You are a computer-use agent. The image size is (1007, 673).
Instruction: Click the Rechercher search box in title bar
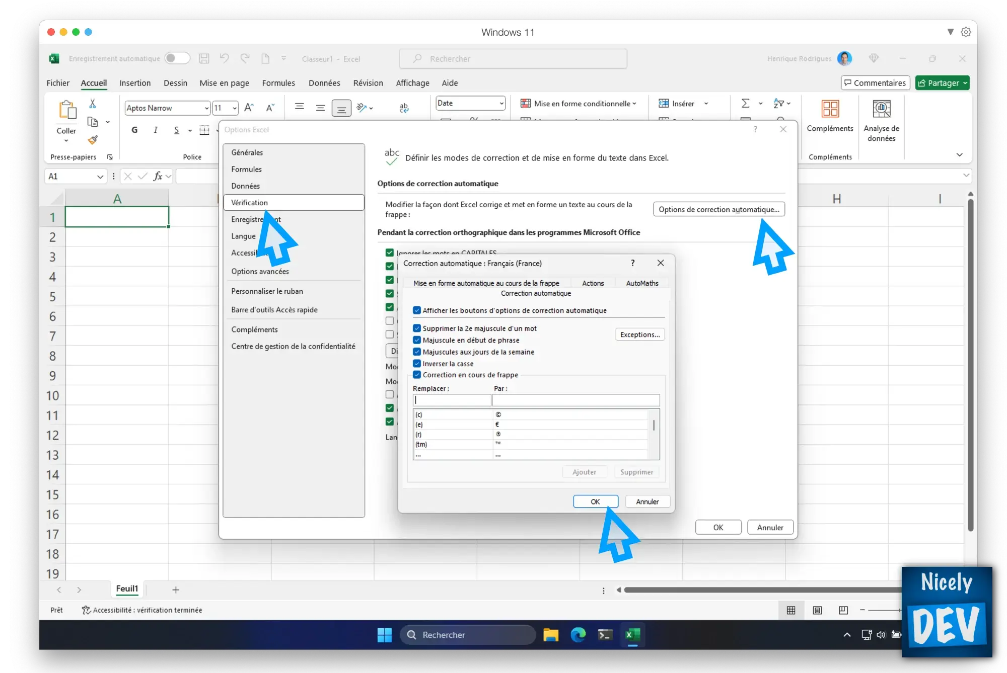pos(513,58)
